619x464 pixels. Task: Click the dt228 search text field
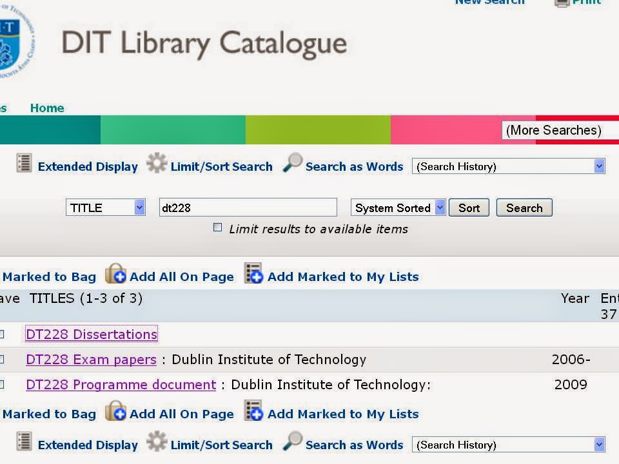[248, 208]
